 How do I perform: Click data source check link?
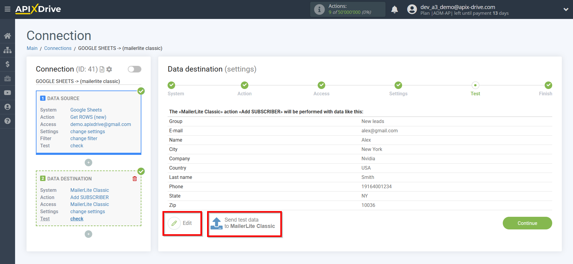tap(77, 146)
